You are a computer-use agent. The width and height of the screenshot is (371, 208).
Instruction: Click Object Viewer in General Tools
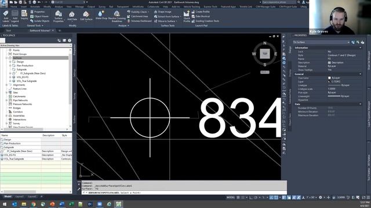pyautogui.click(x=39, y=16)
